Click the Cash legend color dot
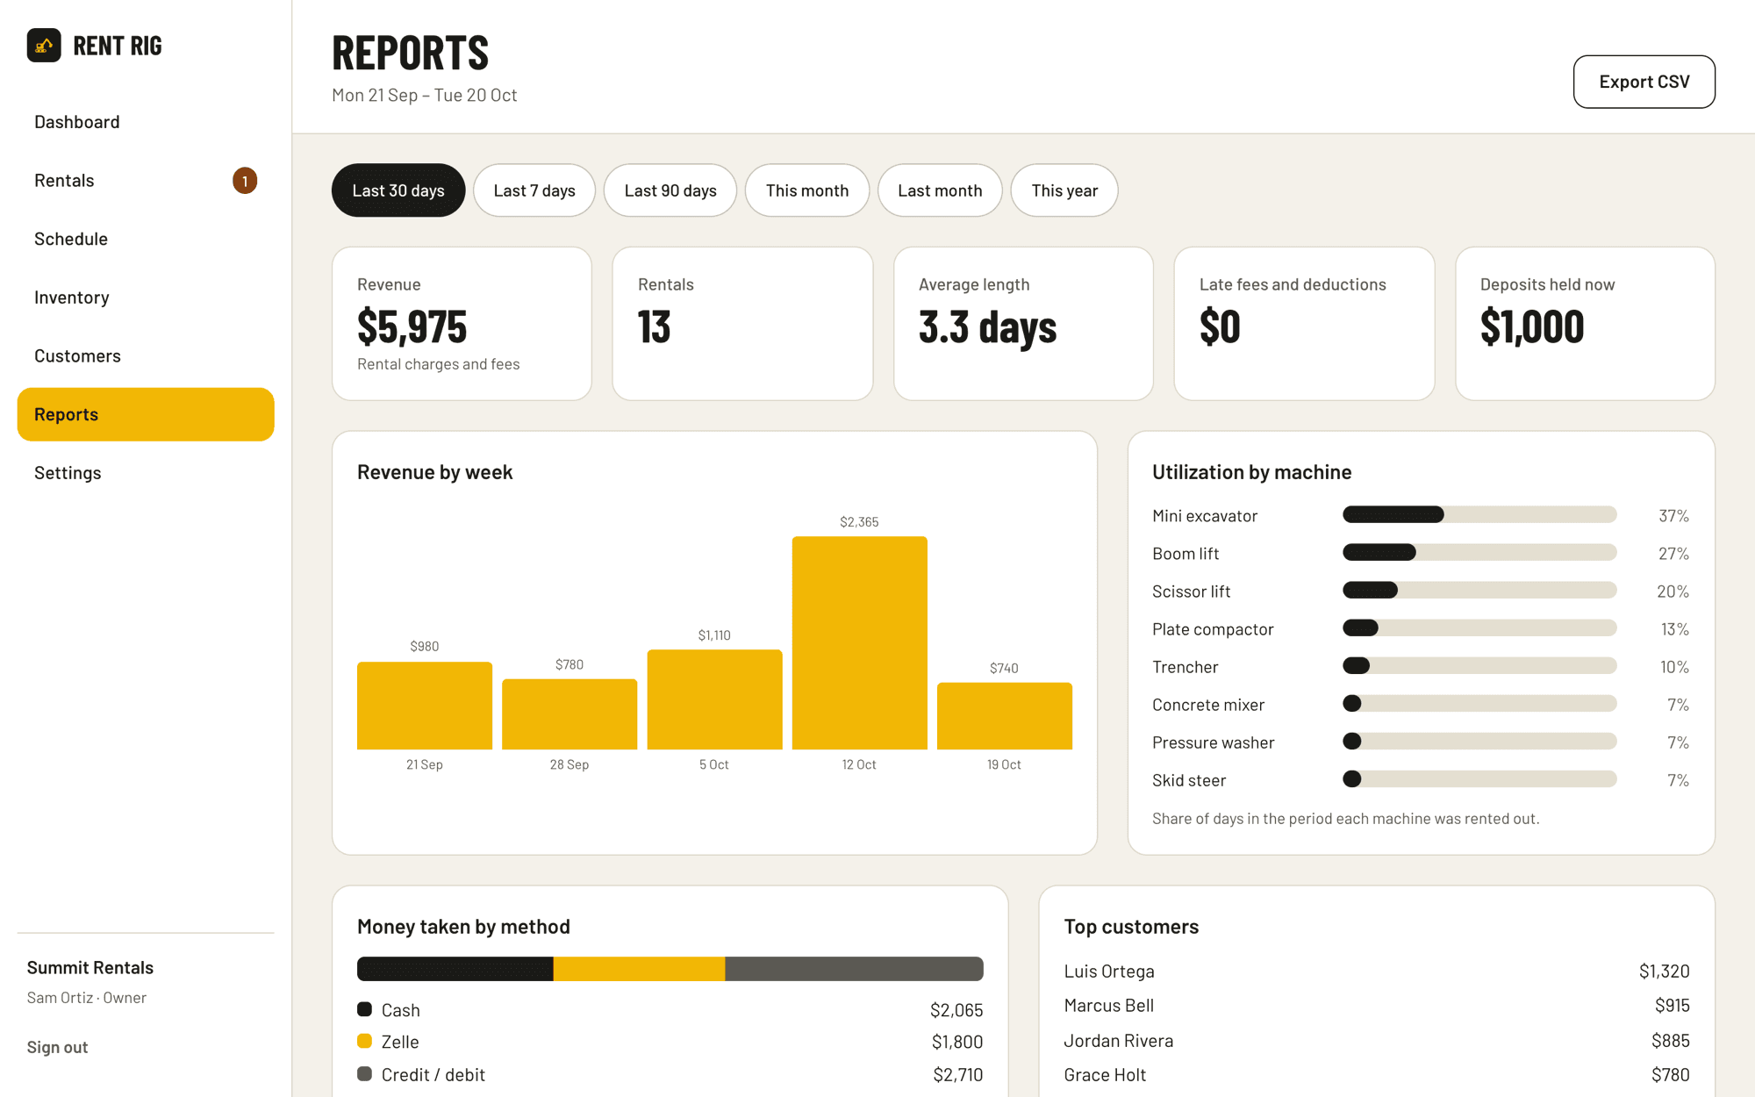 tap(365, 1009)
